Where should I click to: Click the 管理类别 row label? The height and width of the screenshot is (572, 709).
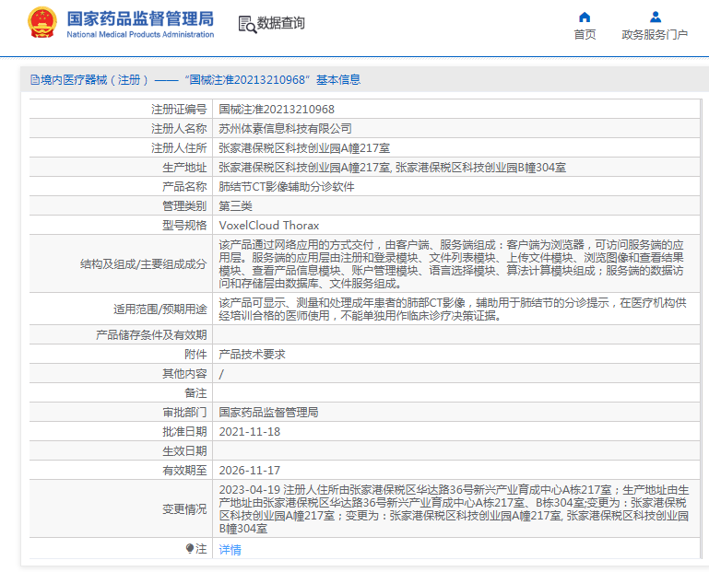pos(184,206)
